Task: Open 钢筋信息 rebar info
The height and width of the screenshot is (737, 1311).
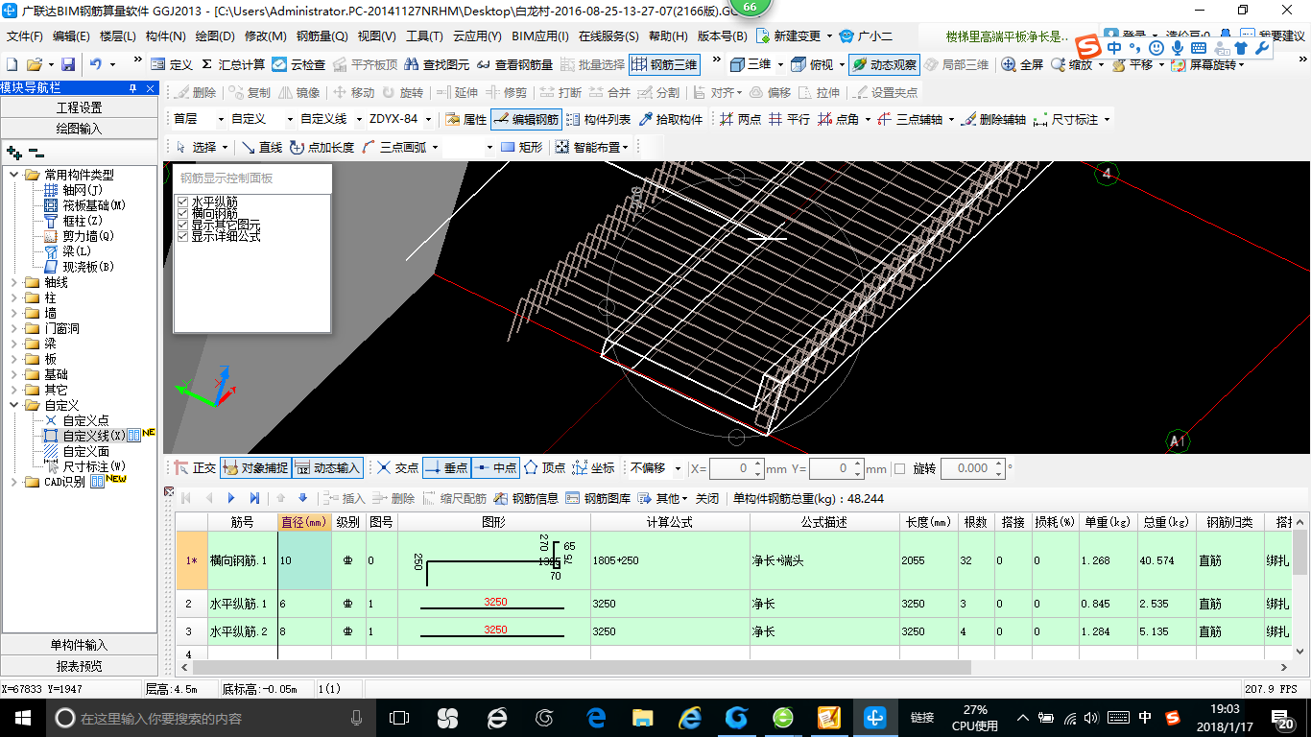Action: pos(526,498)
